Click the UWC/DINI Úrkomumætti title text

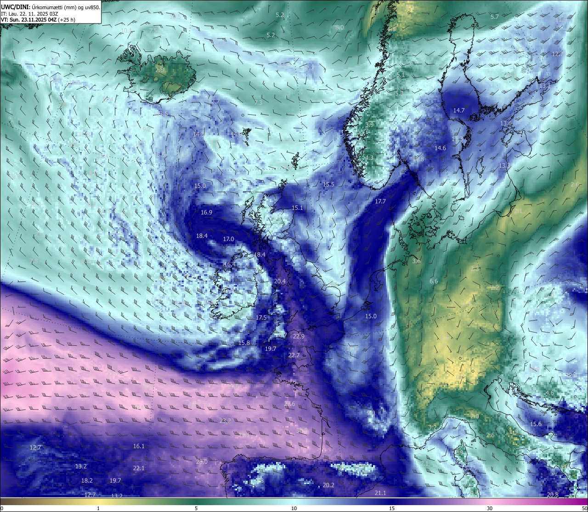coord(51,7)
